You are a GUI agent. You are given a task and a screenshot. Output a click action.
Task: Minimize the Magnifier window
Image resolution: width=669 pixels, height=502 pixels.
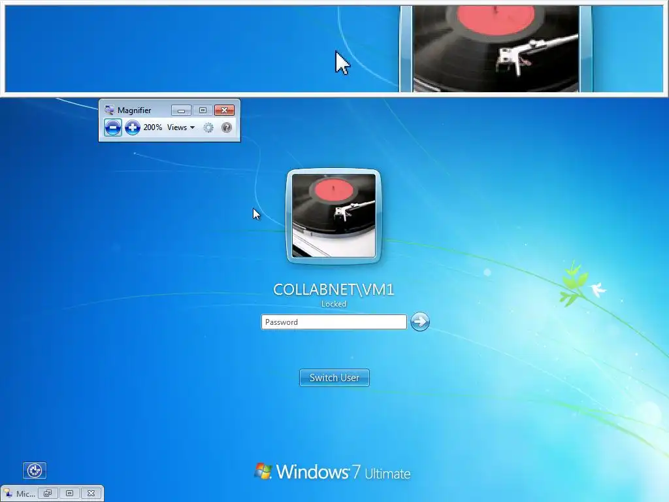point(181,110)
